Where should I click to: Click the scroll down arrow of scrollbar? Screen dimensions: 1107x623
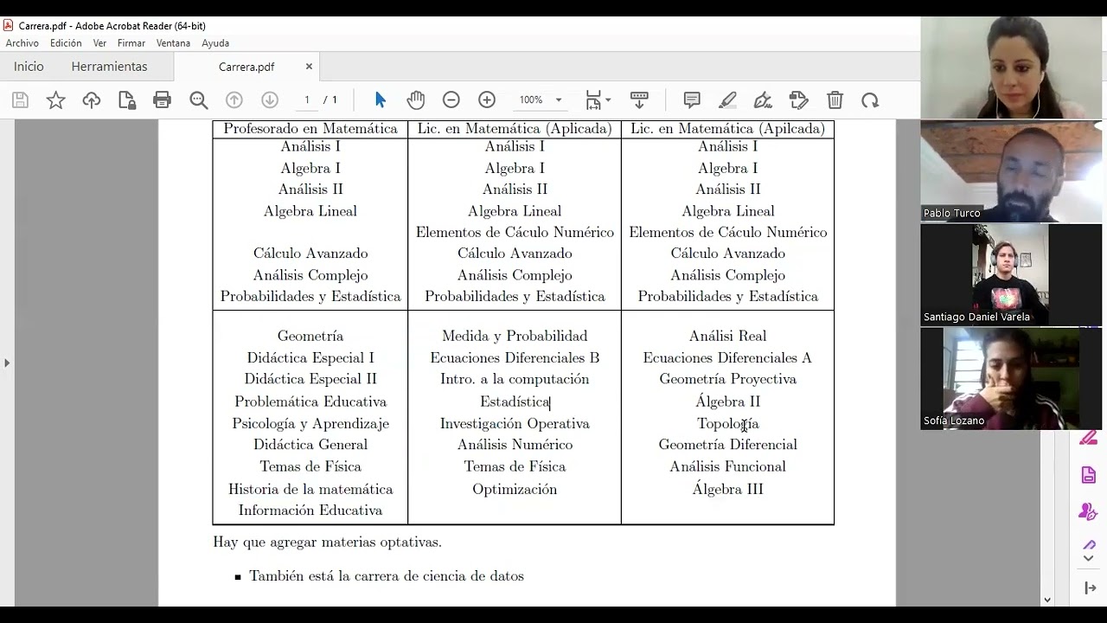tap(1047, 600)
